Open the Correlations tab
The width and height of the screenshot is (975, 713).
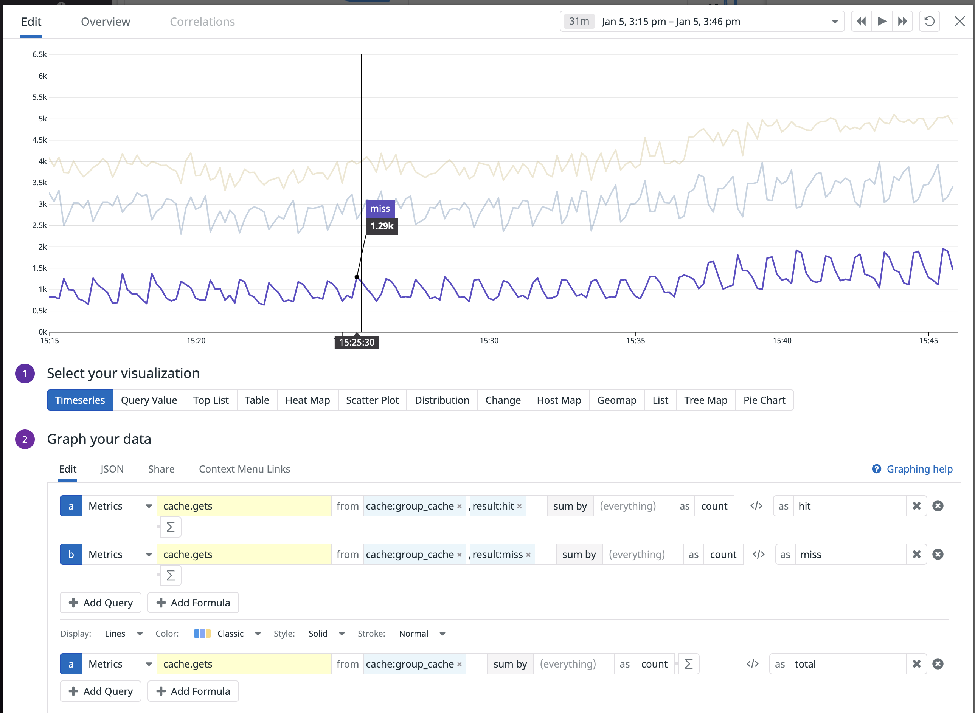click(x=202, y=22)
